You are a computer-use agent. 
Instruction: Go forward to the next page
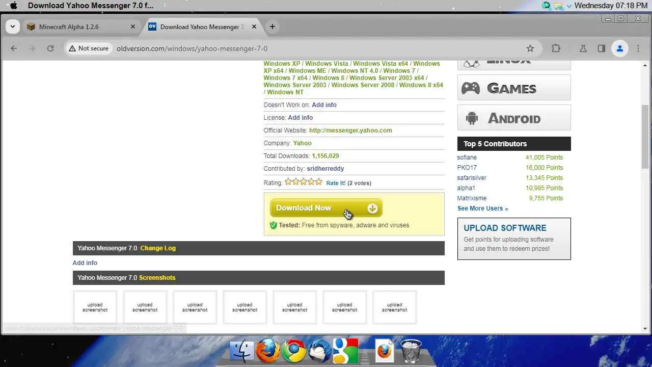[x=32, y=48]
